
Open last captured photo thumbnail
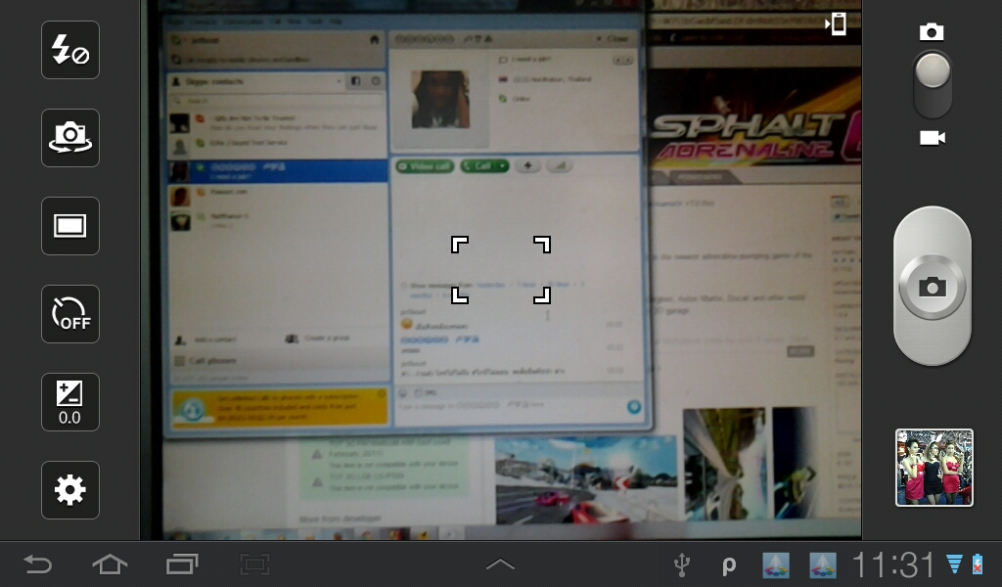pos(934,468)
